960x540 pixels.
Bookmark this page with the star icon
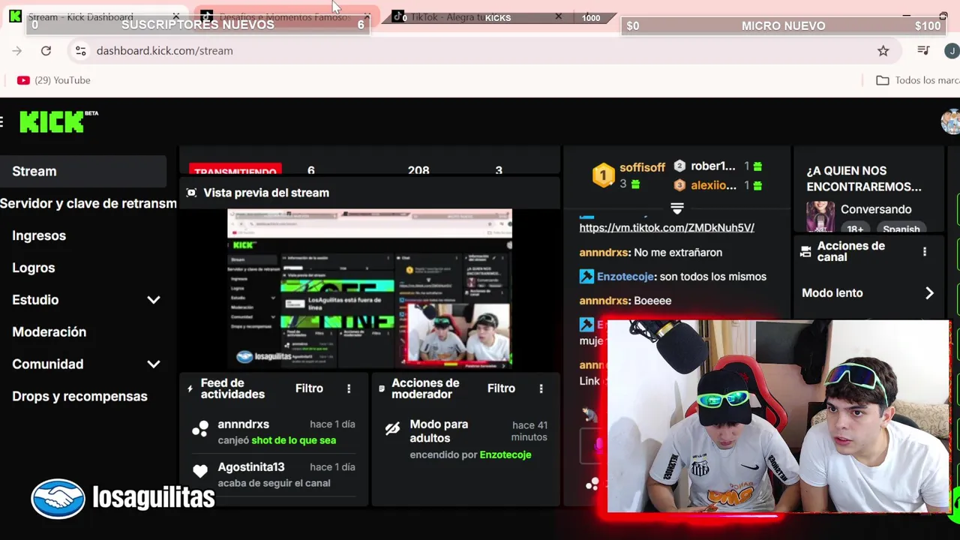883,50
